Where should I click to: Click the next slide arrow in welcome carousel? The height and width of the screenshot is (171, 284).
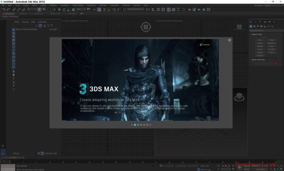[x=150, y=125]
